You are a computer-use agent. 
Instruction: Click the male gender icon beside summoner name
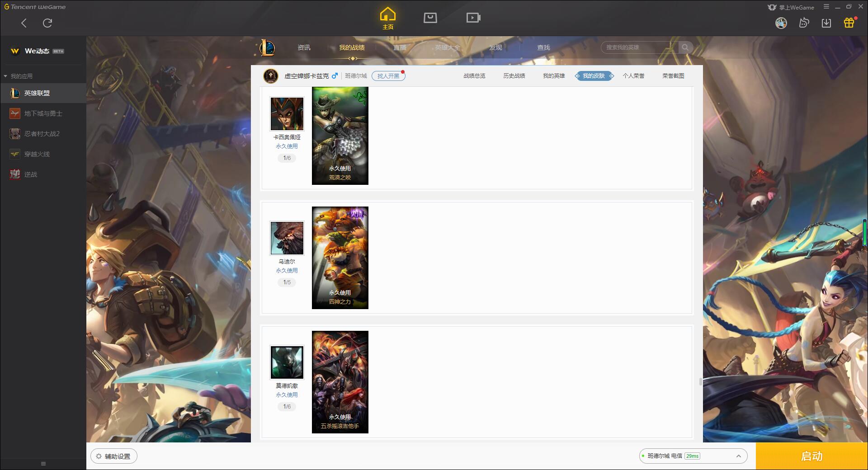coord(335,76)
